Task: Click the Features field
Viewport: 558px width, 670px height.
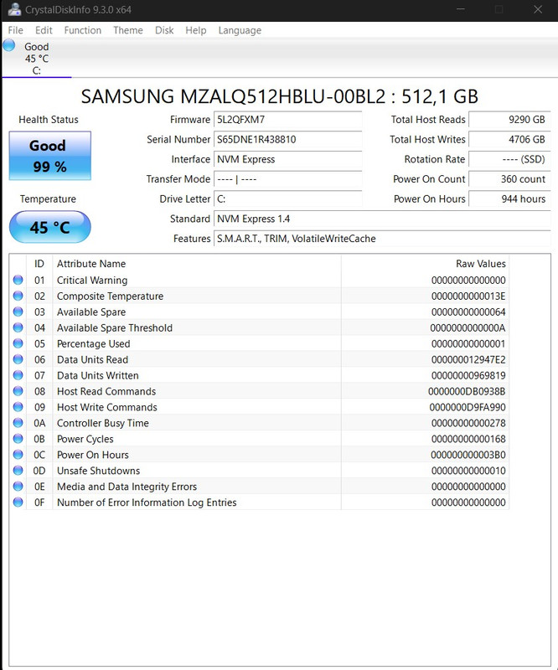Action: click(x=382, y=239)
